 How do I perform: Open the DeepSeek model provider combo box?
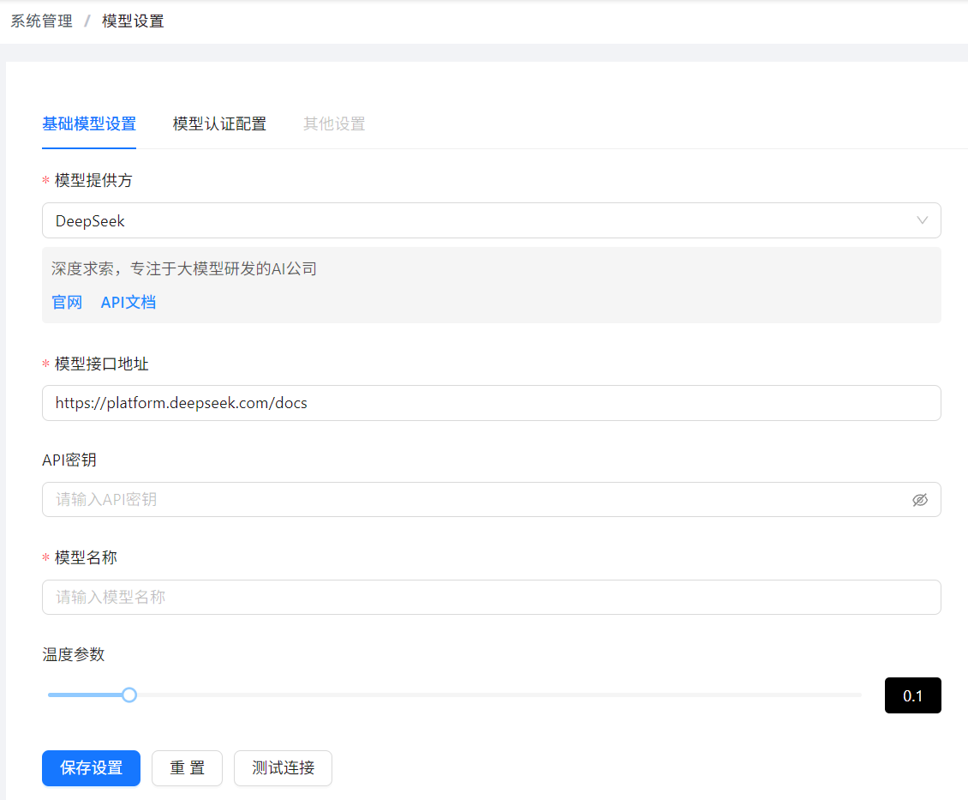pos(480,220)
